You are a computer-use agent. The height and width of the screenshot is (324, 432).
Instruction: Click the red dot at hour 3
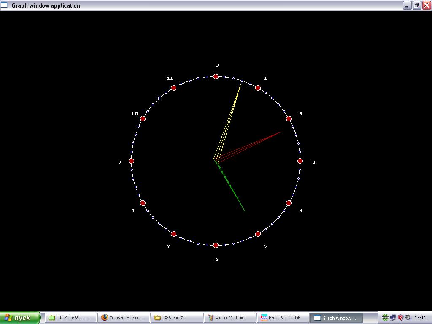click(300, 161)
